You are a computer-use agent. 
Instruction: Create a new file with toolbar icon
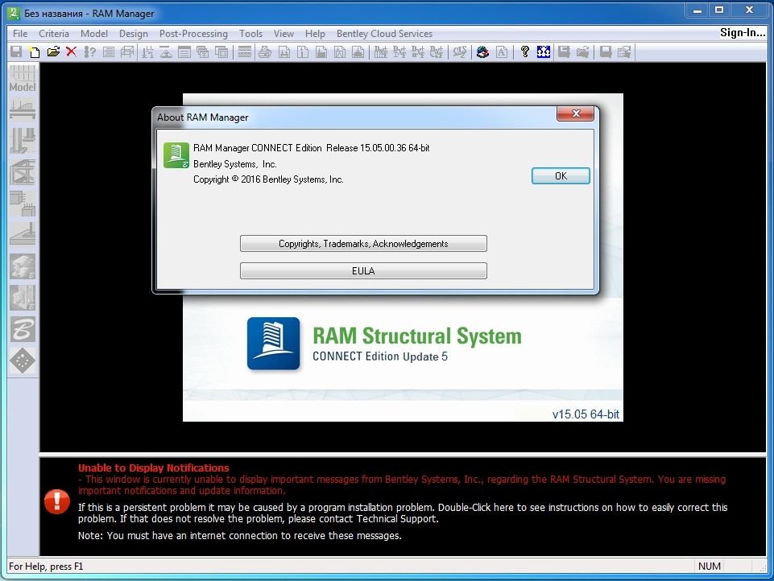point(35,52)
